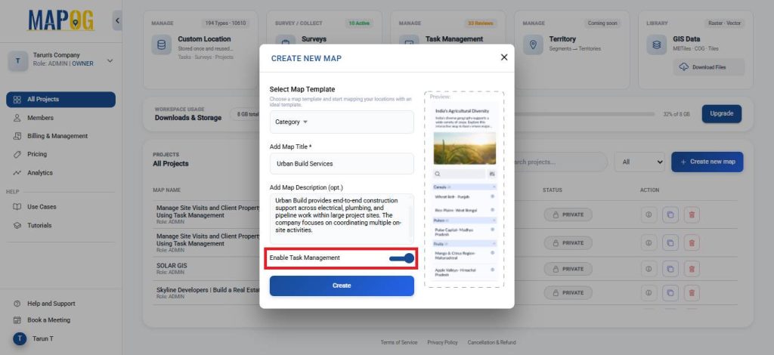Click the 'Coming soon' badge
Image resolution: width=774 pixels, height=355 pixels.
(602, 23)
